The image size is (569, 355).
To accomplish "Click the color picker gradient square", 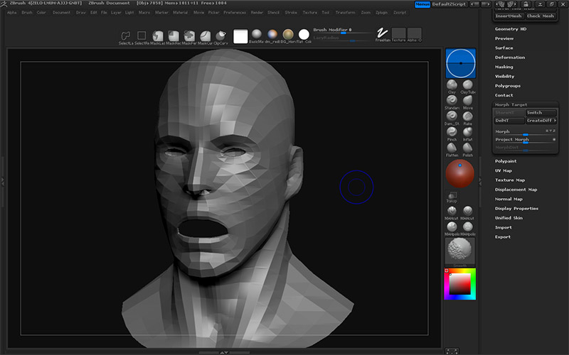I will 459,285.
